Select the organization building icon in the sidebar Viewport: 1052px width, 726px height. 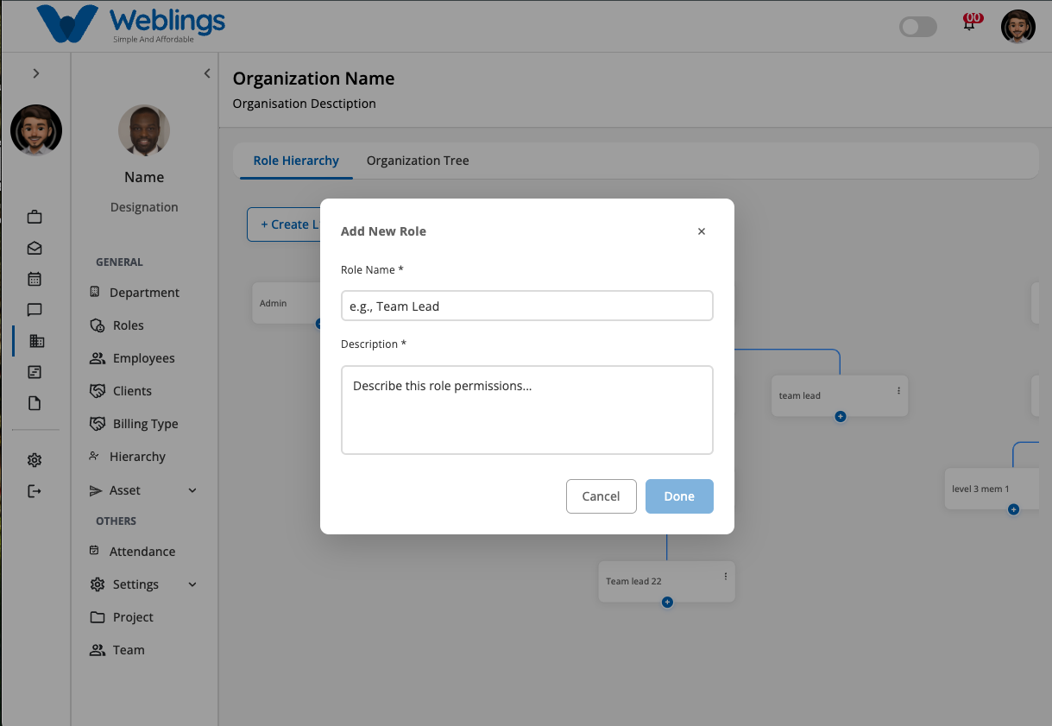pyautogui.click(x=36, y=341)
